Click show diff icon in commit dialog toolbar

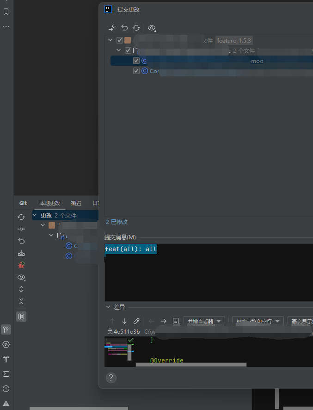click(x=112, y=28)
